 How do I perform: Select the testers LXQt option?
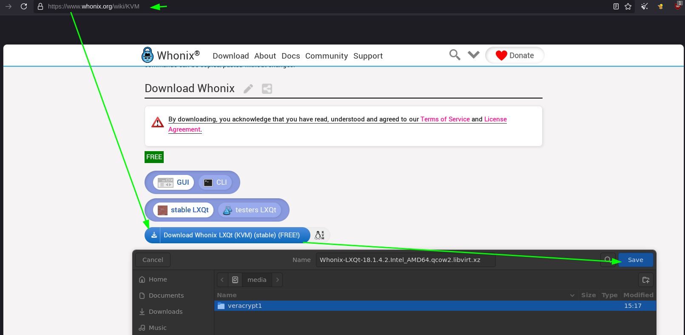pyautogui.click(x=250, y=210)
